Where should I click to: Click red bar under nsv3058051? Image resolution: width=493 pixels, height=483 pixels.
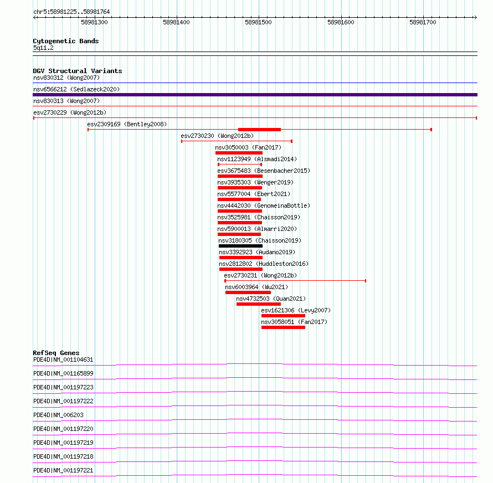click(283, 327)
